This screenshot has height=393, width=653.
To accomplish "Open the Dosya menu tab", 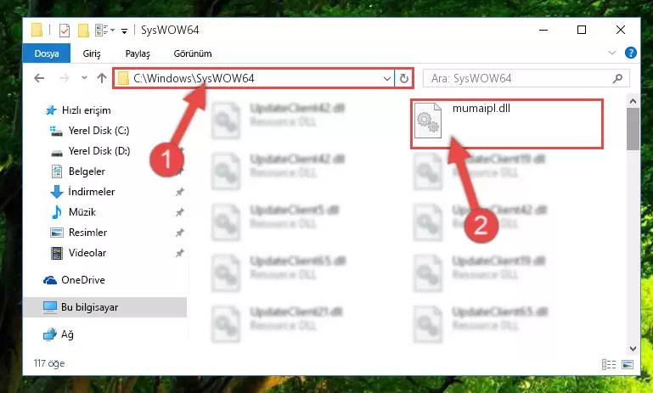I will pos(47,53).
